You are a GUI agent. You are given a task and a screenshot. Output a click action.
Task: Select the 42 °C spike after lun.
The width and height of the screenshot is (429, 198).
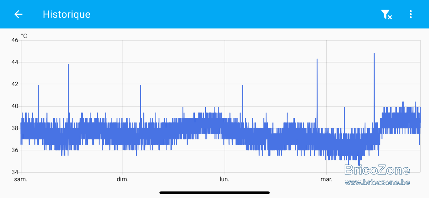point(242,89)
